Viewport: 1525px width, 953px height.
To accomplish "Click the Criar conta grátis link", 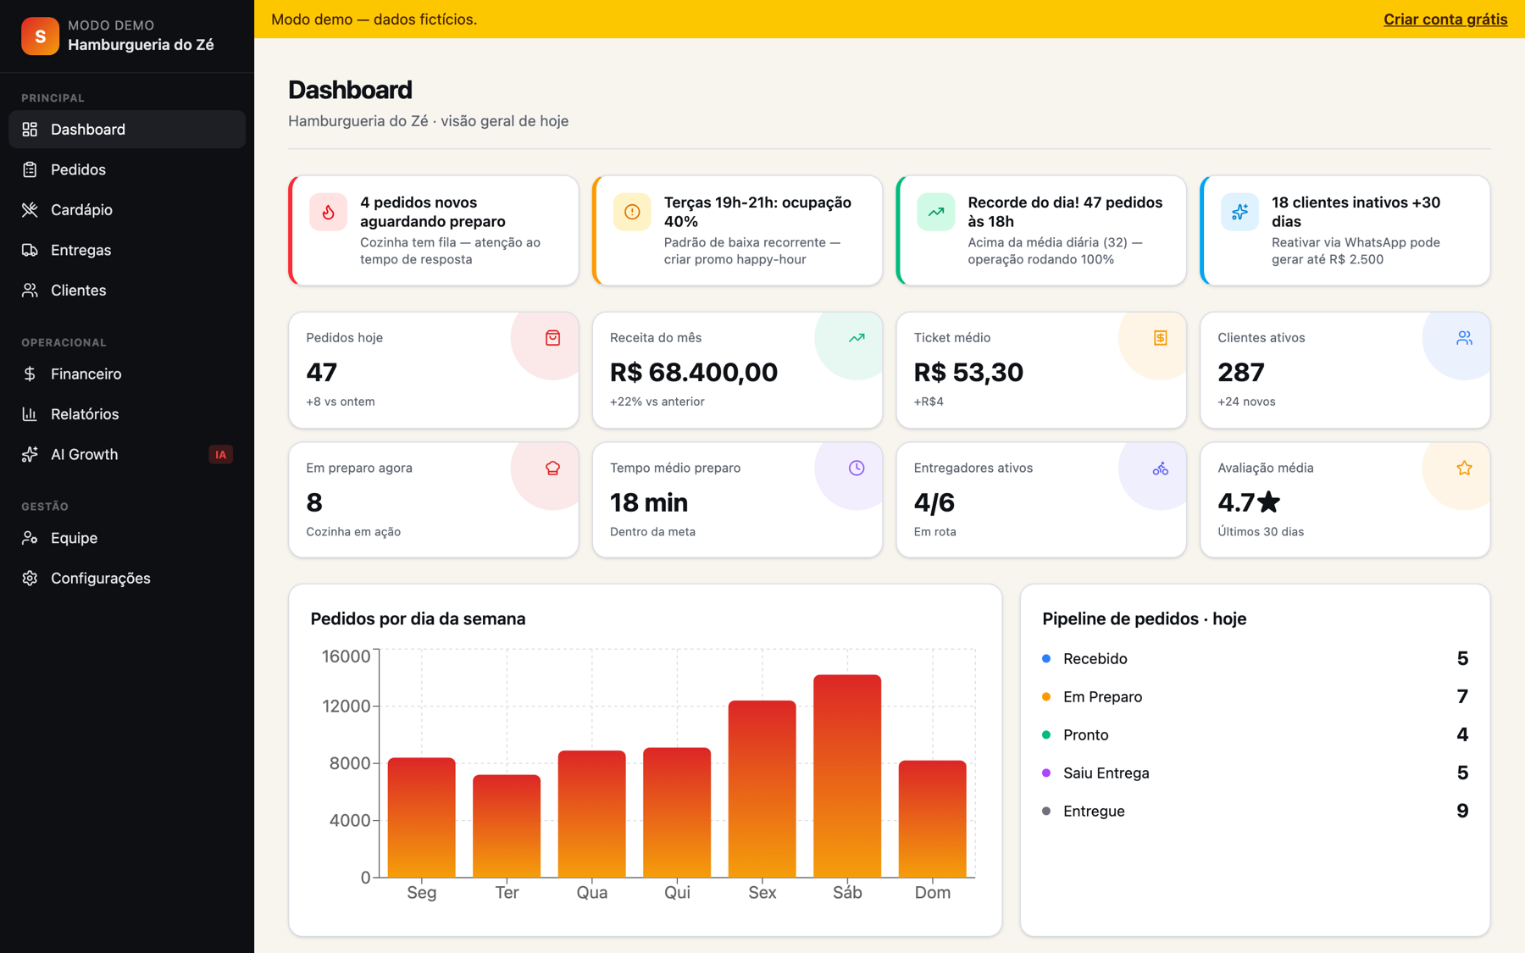I will click(1445, 19).
